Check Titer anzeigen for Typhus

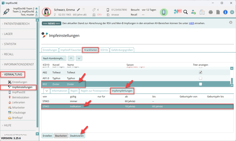[200, 78]
